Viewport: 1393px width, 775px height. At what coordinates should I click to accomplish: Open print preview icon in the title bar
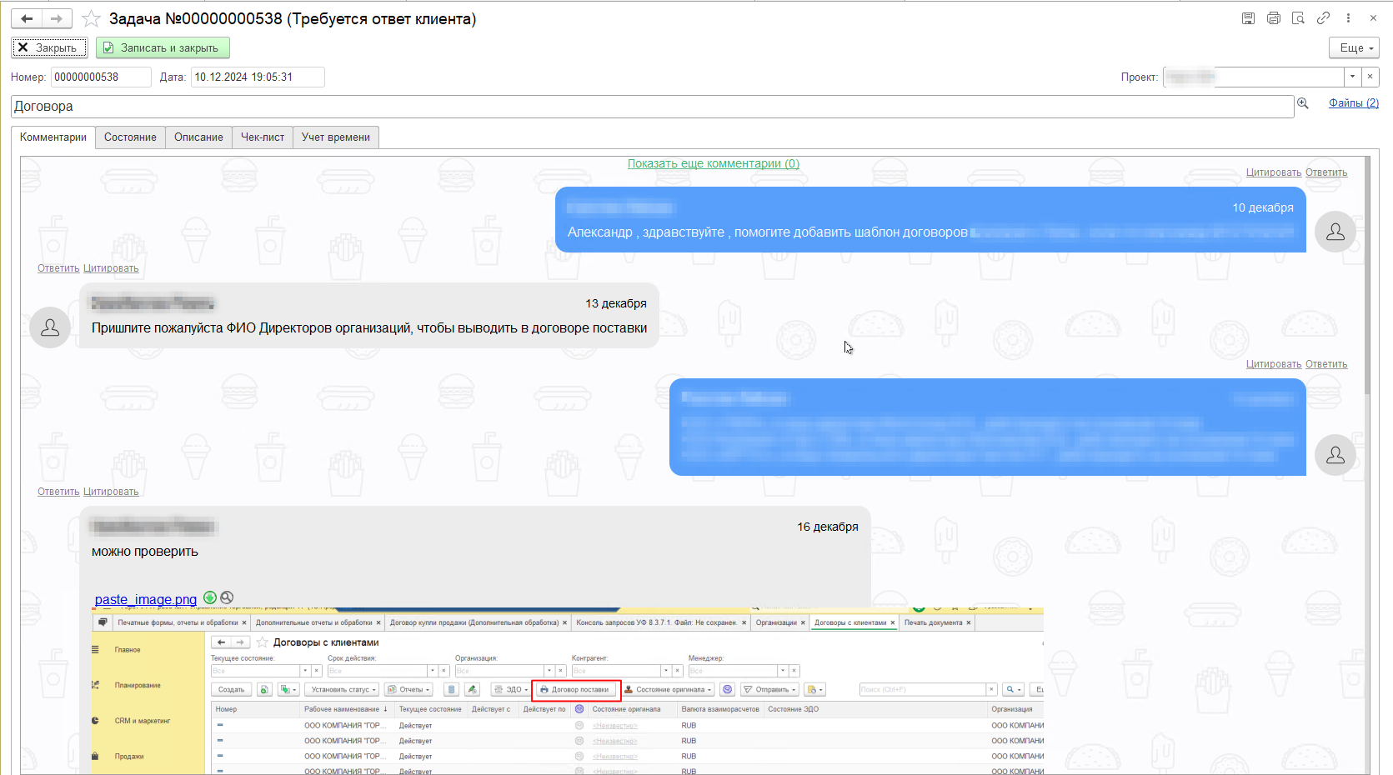pyautogui.click(x=1298, y=18)
